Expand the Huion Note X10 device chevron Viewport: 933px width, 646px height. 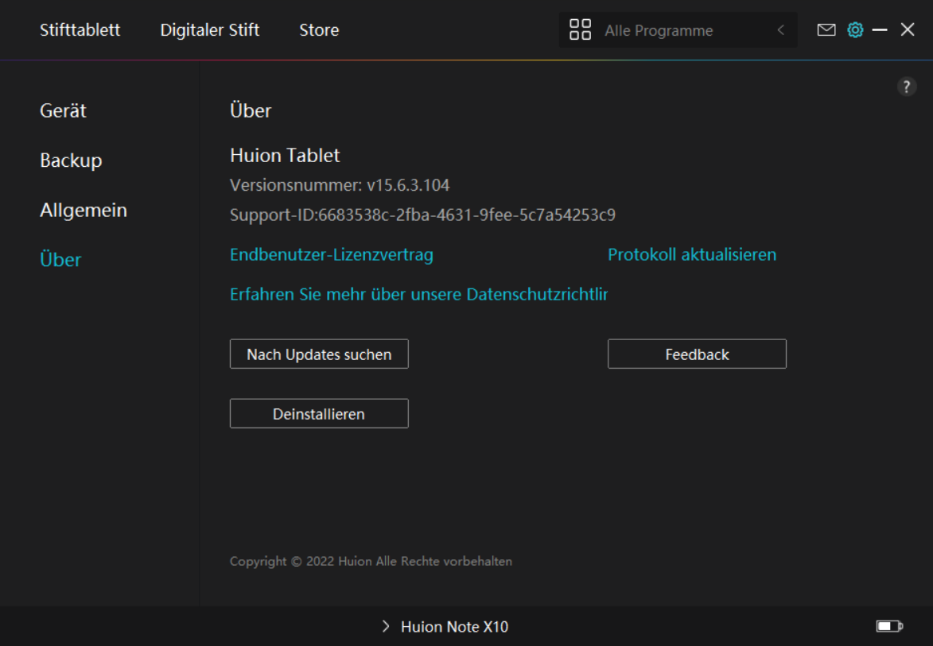pos(386,626)
